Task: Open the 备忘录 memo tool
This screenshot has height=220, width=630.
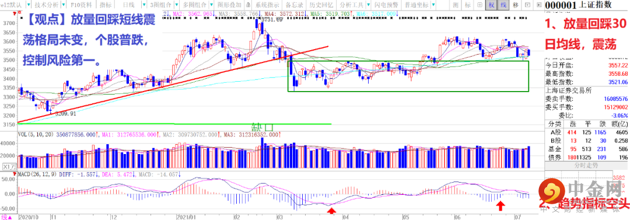Action: [x=294, y=5]
